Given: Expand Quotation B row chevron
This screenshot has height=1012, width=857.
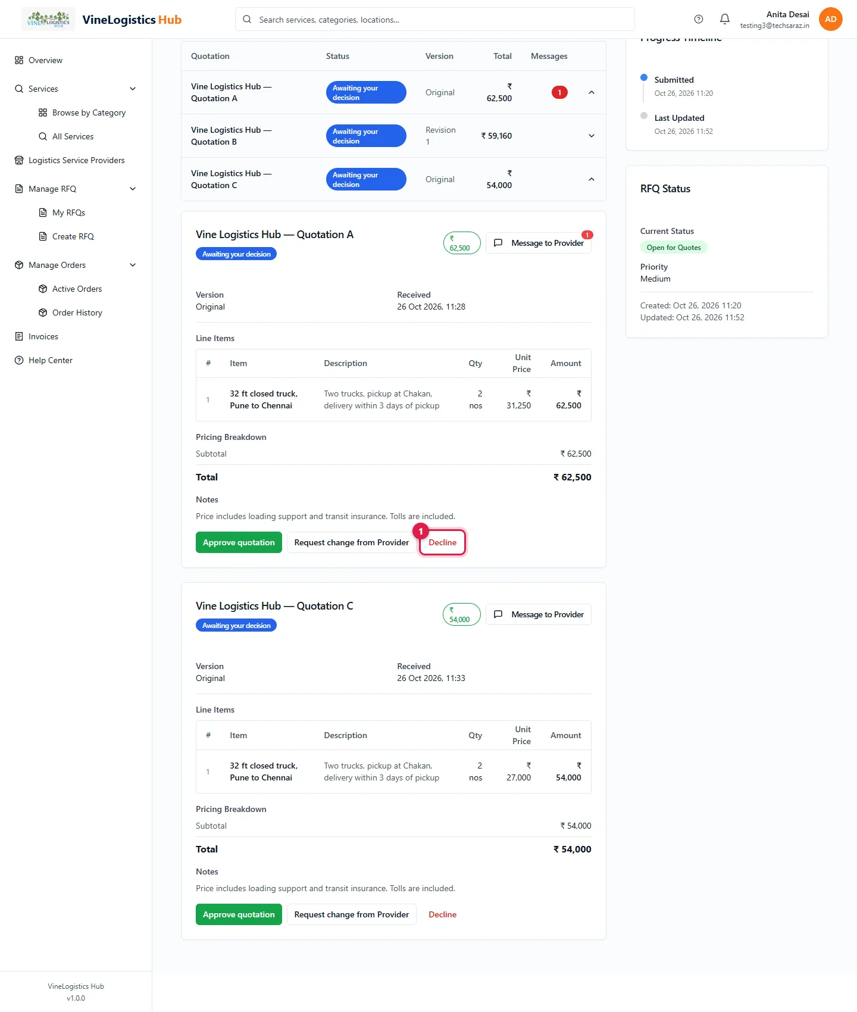Looking at the screenshot, I should (592, 136).
